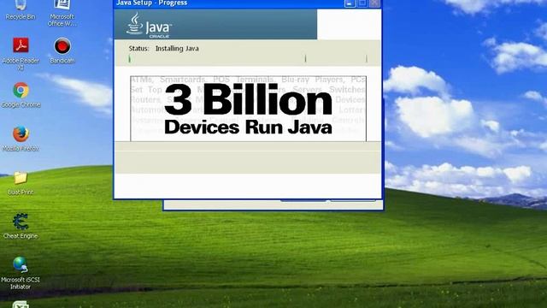
Task: Open Google Chrome desktop shortcut
Action: [x=21, y=95]
